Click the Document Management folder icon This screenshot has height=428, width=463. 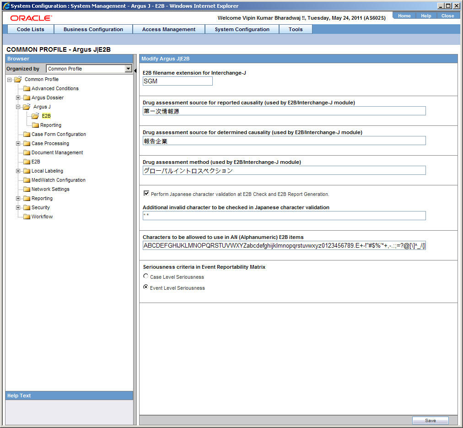point(27,153)
